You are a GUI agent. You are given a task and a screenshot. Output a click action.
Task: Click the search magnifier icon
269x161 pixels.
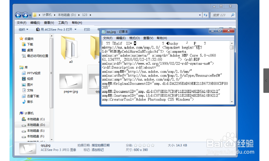pyautogui.click(x=233, y=15)
